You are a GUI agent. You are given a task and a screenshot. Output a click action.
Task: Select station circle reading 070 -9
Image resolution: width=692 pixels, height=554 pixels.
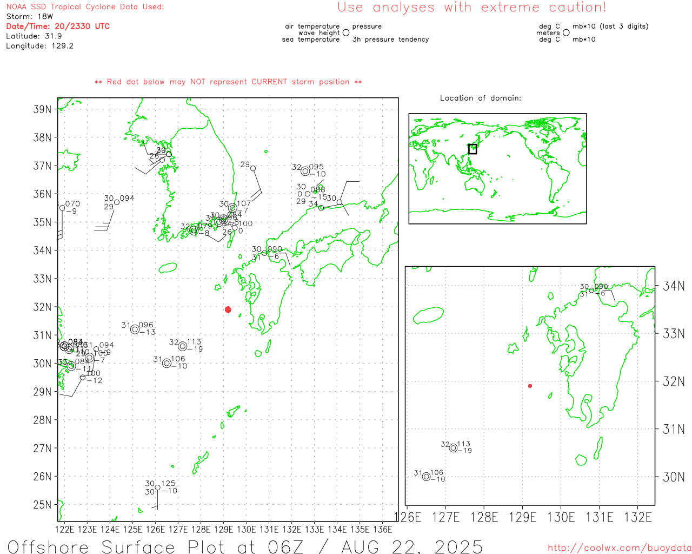point(62,208)
